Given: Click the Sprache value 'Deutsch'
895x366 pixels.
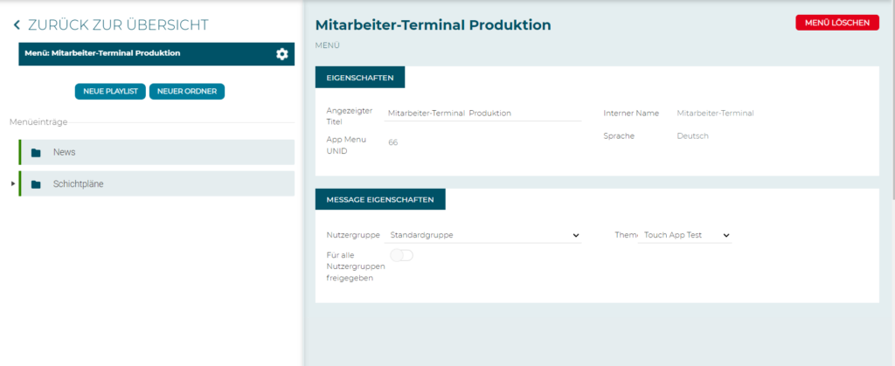Looking at the screenshot, I should tap(692, 136).
